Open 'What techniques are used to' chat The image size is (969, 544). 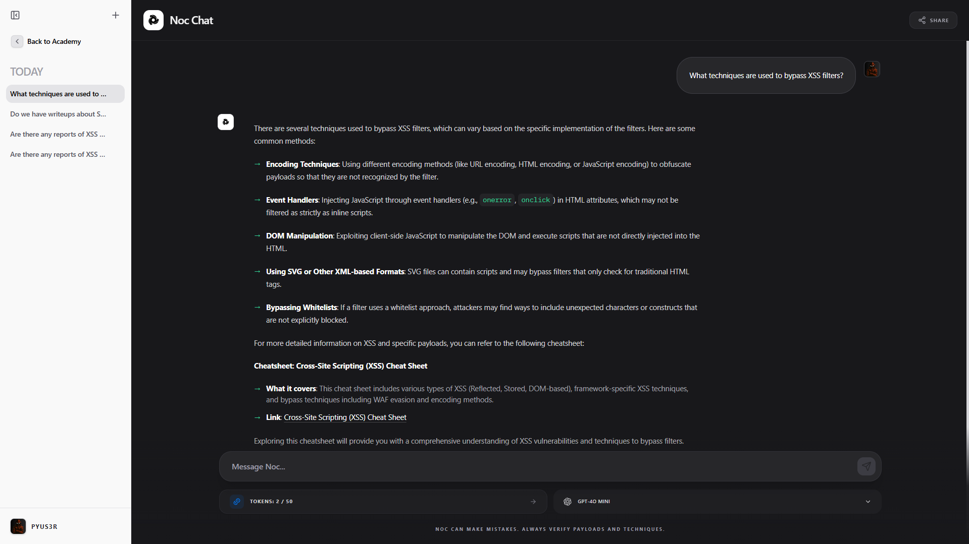(65, 94)
